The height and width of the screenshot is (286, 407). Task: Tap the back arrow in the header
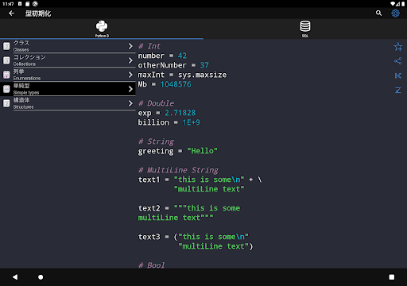pos(11,14)
